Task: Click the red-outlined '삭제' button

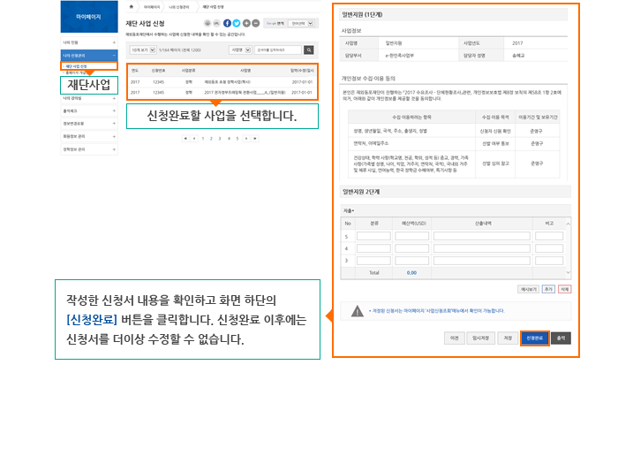Action: click(564, 289)
